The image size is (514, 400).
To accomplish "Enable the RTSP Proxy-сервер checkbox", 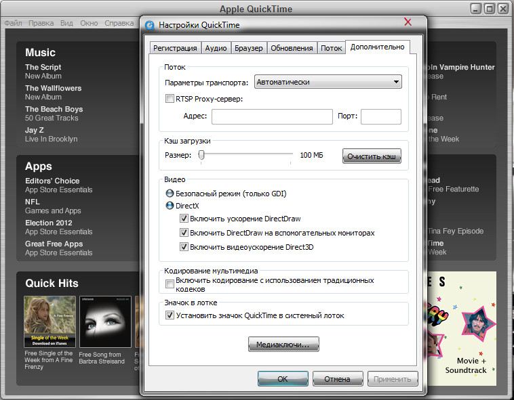I will tap(170, 99).
